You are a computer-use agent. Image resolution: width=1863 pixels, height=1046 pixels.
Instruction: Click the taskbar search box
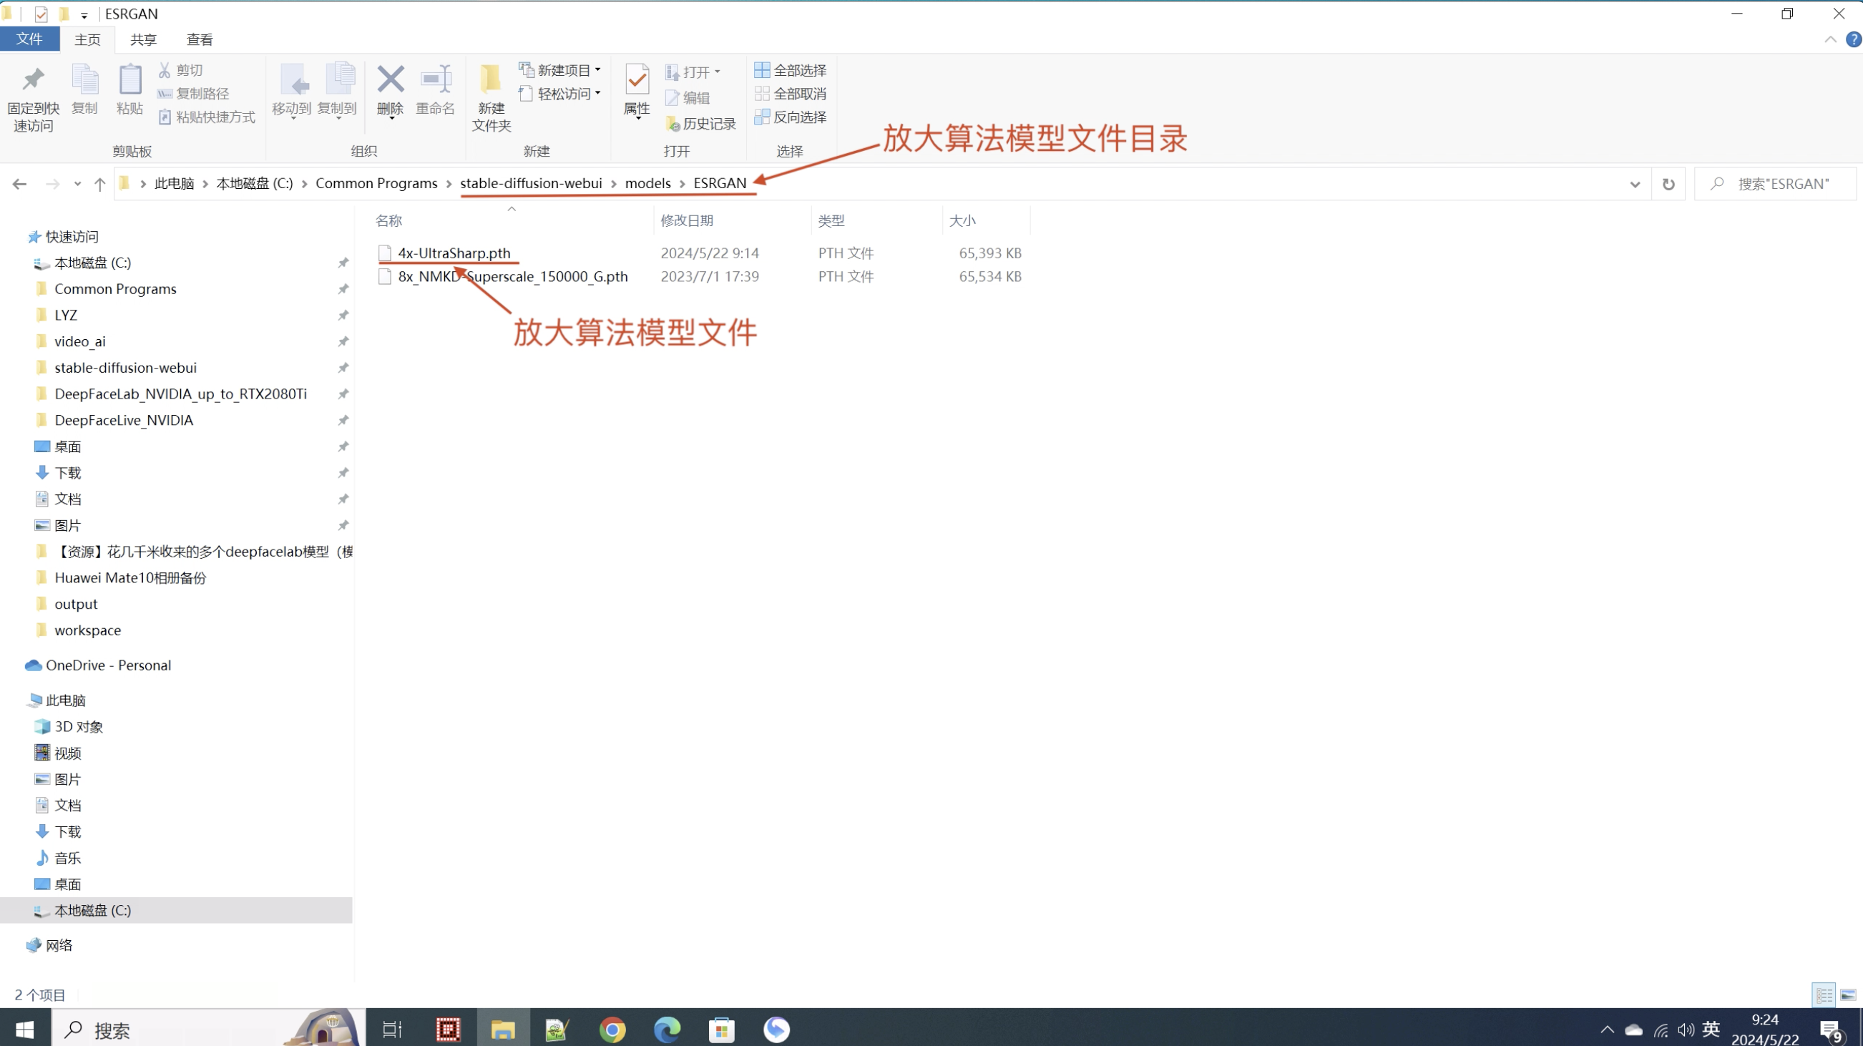[x=208, y=1029]
